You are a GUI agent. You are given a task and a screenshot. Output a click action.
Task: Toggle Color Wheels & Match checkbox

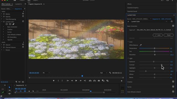(x=173, y=92)
